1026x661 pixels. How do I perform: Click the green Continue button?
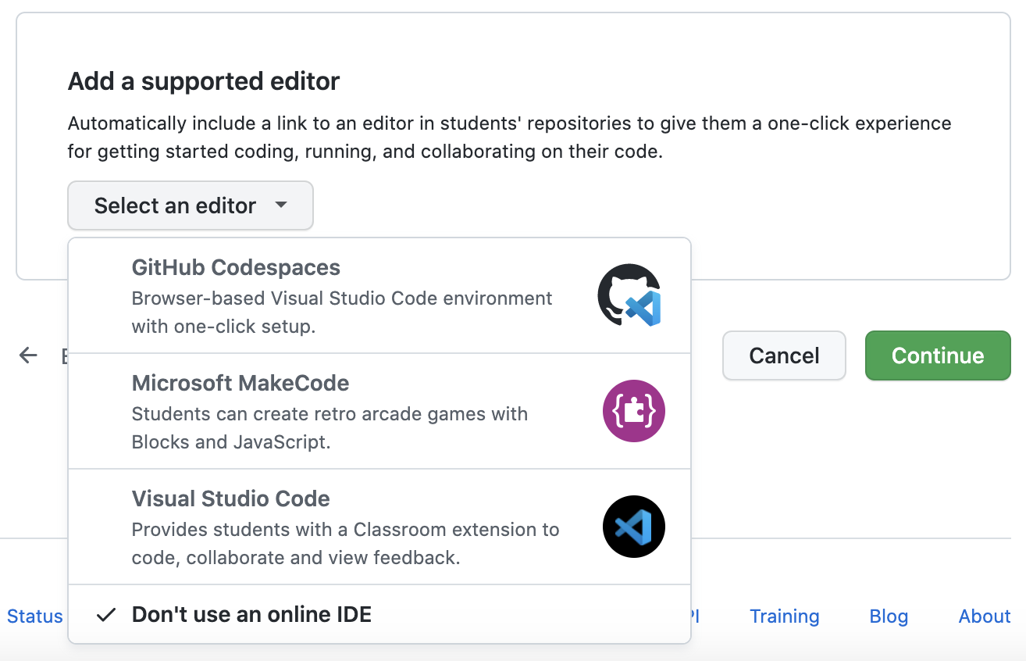(938, 356)
